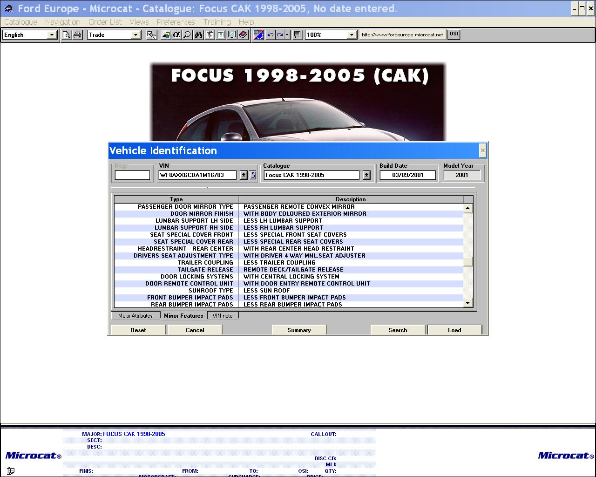Click the Search button
596x477 pixels.
(x=398, y=330)
